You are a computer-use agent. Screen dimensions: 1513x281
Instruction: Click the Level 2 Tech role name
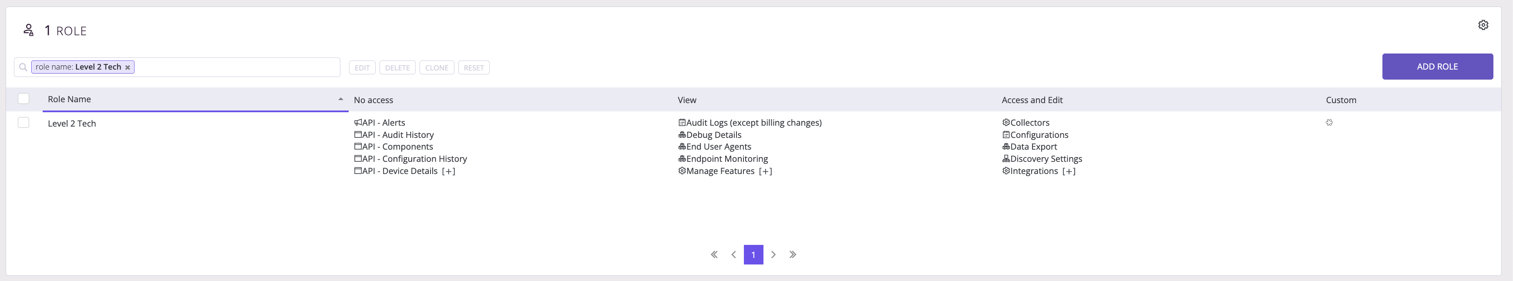72,123
